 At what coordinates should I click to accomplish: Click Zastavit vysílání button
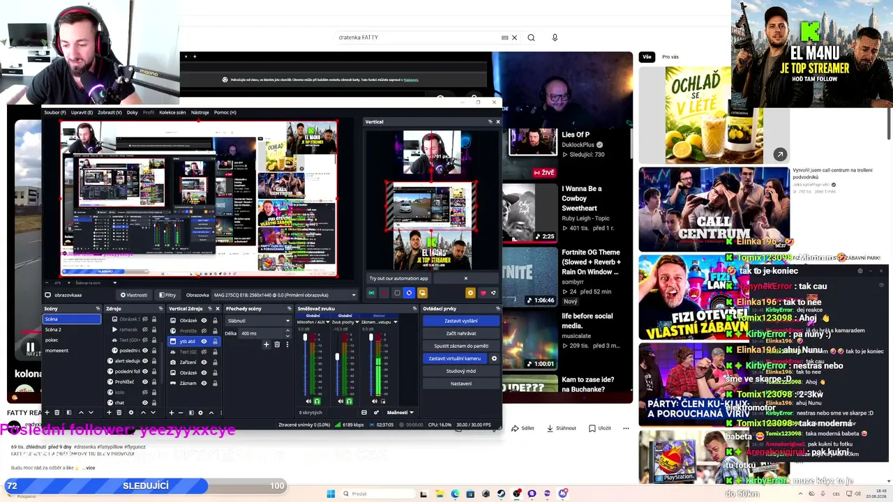coord(461,321)
